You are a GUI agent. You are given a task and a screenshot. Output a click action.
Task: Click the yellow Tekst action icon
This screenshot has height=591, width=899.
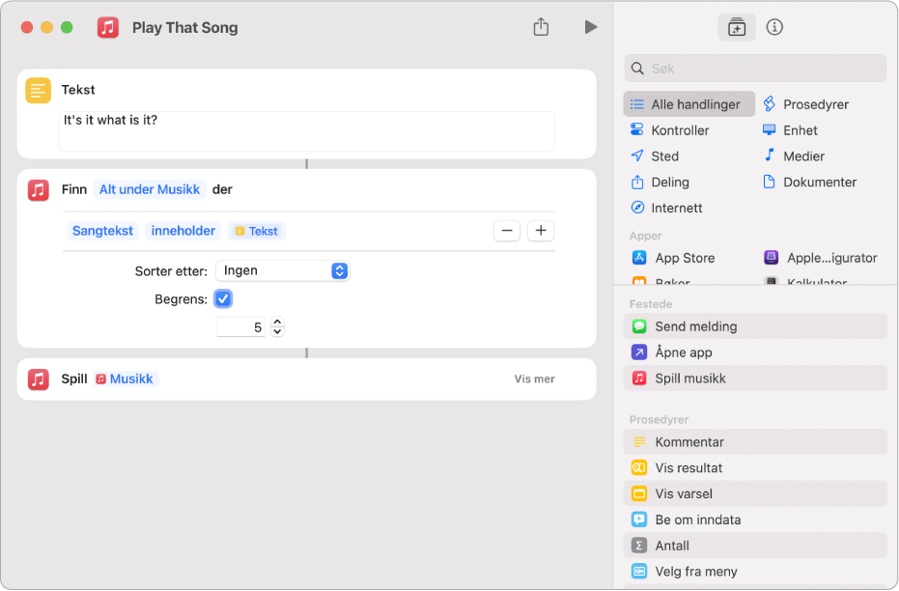(x=38, y=90)
